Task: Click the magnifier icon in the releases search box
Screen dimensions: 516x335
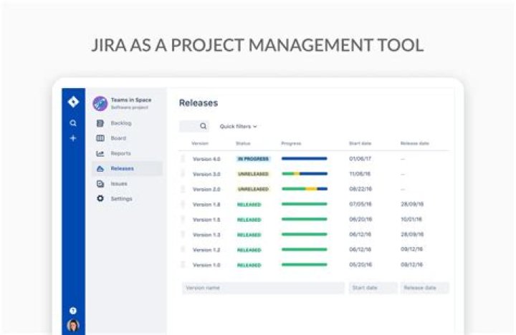Action: click(203, 126)
